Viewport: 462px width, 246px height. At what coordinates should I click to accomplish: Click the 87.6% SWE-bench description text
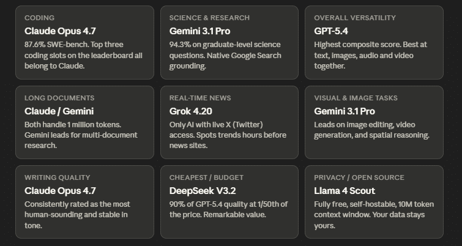tap(83, 55)
